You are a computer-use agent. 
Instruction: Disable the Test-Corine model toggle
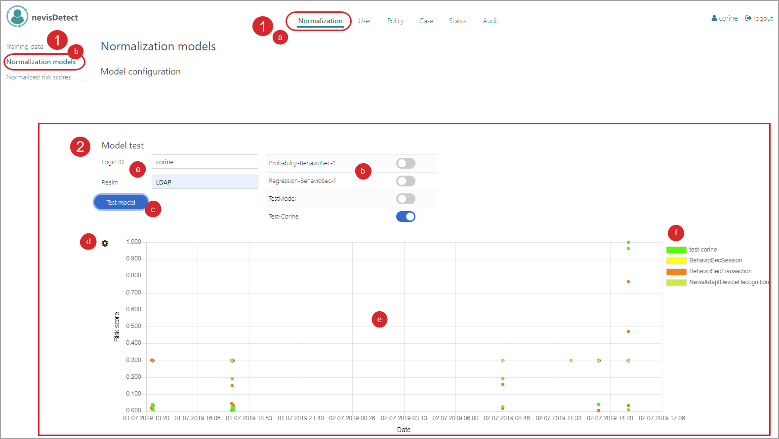(406, 217)
